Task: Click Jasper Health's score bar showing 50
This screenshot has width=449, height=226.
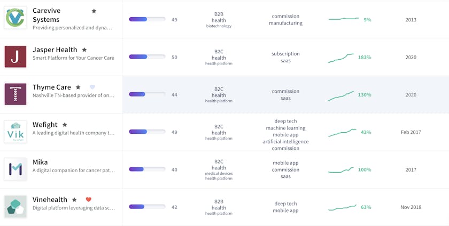Action: 146,57
